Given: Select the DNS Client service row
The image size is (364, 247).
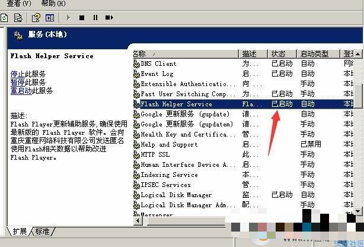Looking at the screenshot, I should click(x=243, y=64).
